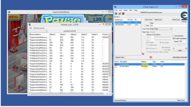This screenshot has width=191, height=107.
Task: Click the Description column header in address table
Action: click(123, 62)
